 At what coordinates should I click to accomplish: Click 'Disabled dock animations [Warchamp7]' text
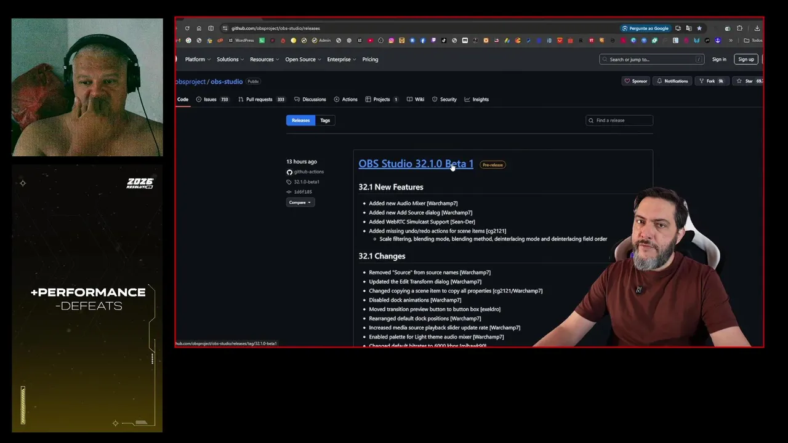[415, 300]
